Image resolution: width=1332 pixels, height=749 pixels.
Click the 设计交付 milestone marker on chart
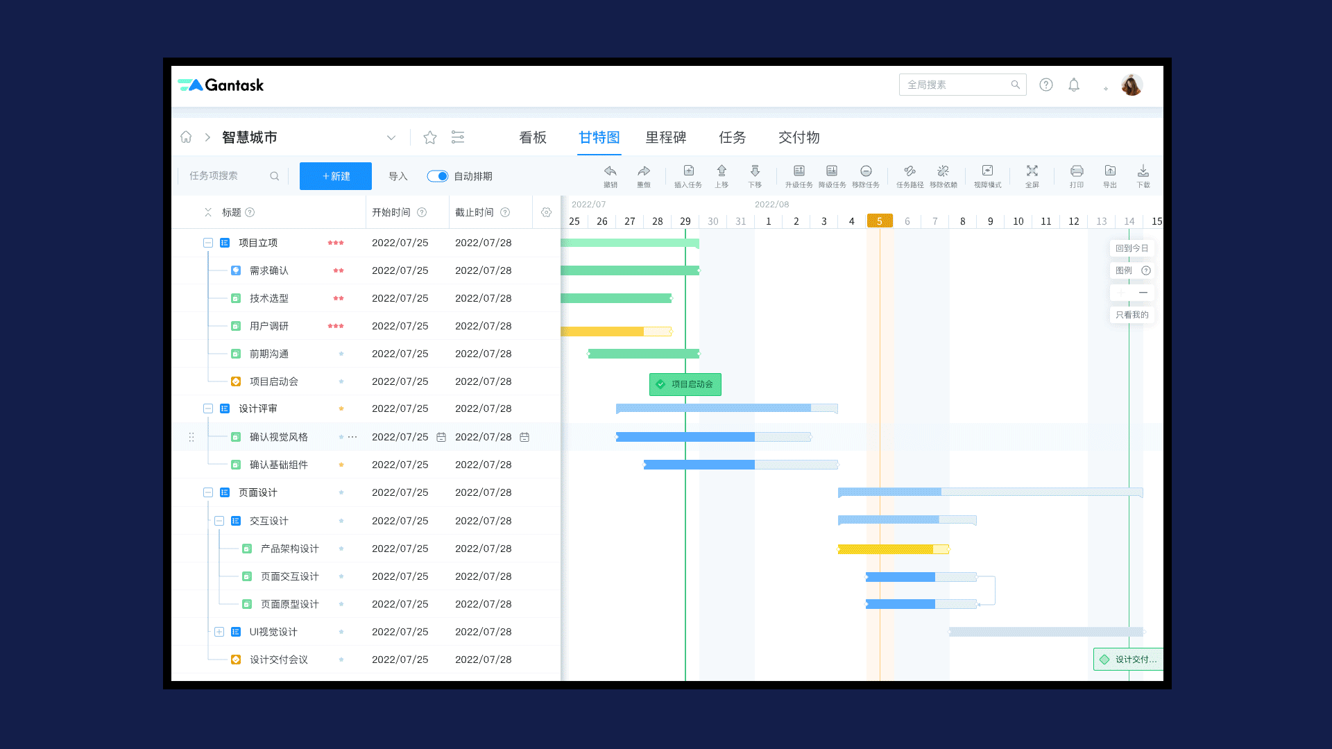1128,660
